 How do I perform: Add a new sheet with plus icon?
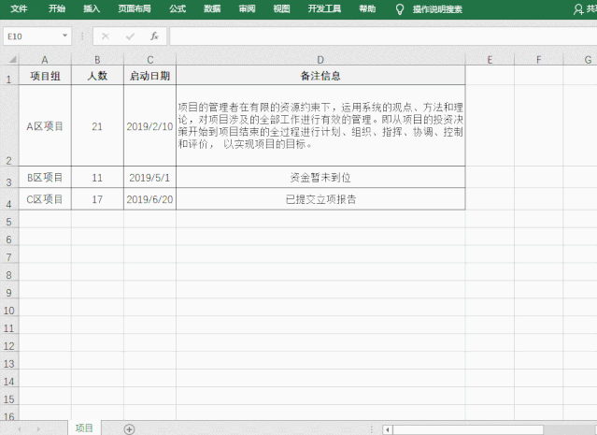129,428
